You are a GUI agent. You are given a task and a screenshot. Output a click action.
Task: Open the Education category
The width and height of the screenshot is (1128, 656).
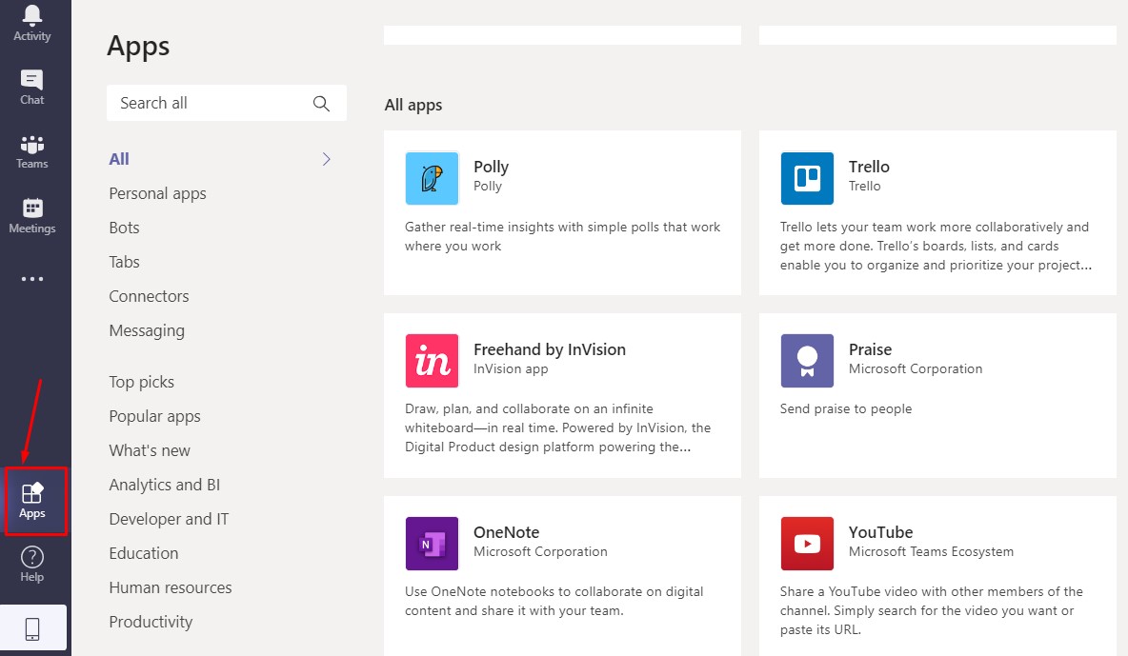click(144, 554)
